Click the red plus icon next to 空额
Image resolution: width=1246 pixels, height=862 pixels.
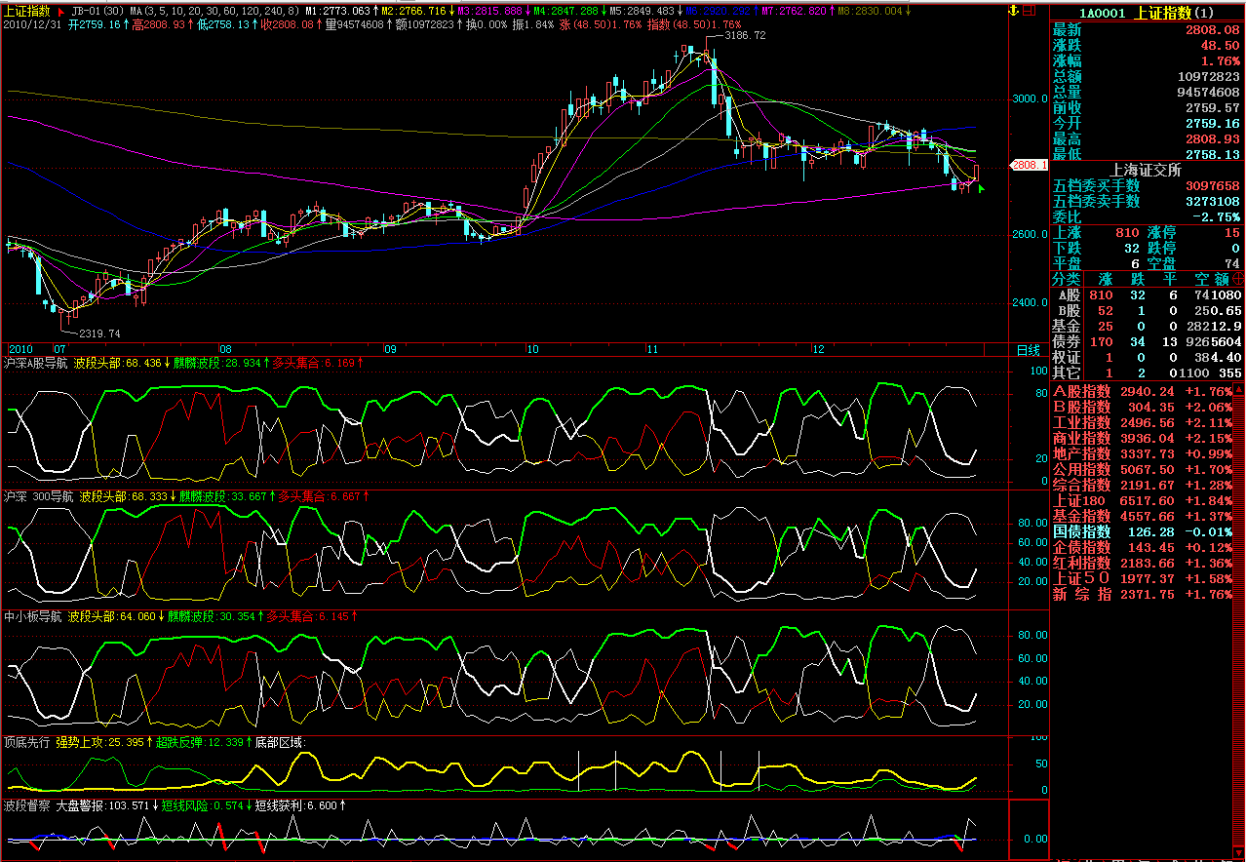click(x=1238, y=279)
